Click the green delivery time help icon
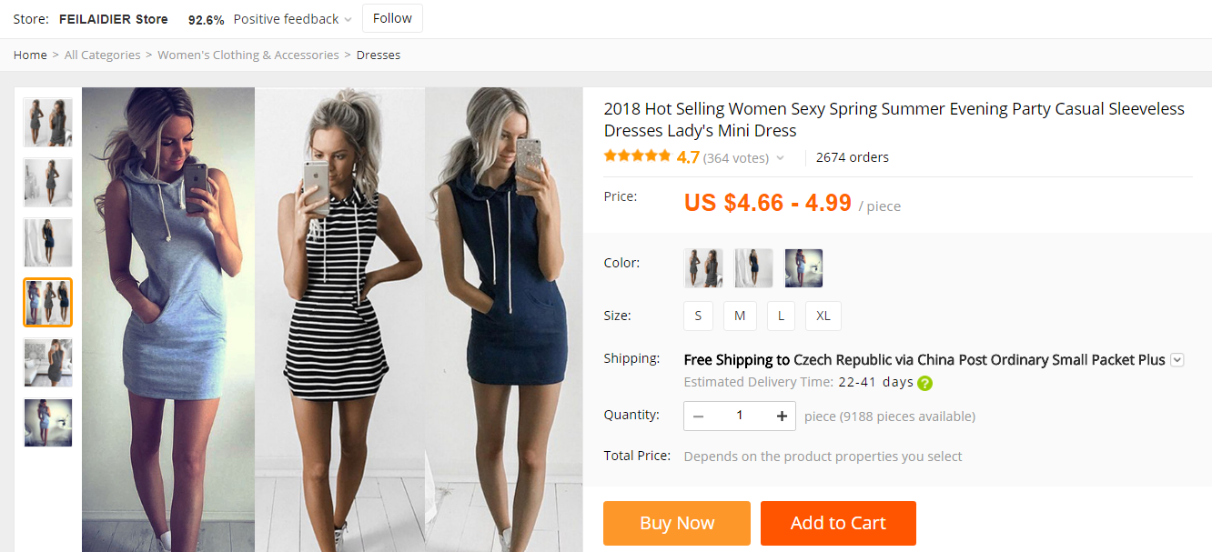This screenshot has width=1212, height=552. point(925,383)
